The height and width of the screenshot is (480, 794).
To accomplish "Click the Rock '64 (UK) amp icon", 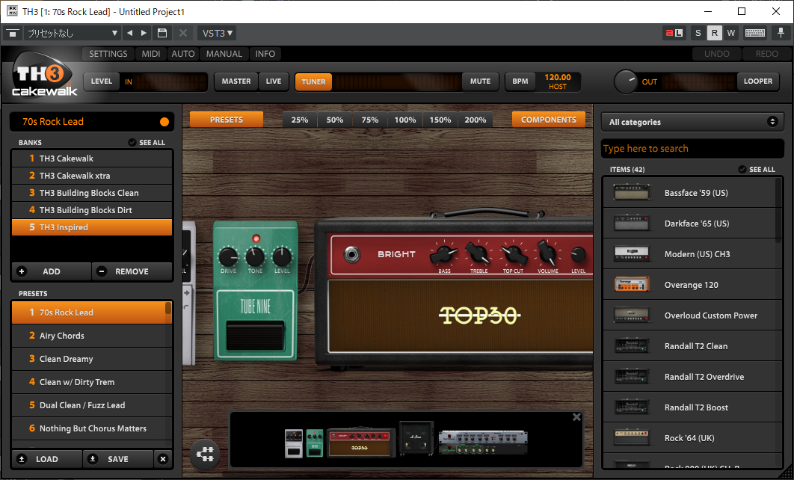I will click(632, 437).
